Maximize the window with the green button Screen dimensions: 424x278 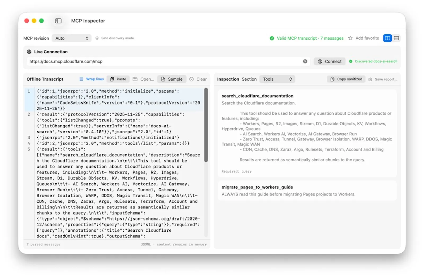(x=41, y=21)
